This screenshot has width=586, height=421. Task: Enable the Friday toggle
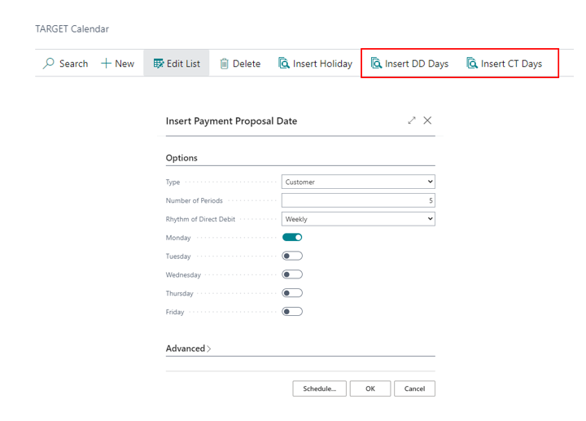coord(292,312)
